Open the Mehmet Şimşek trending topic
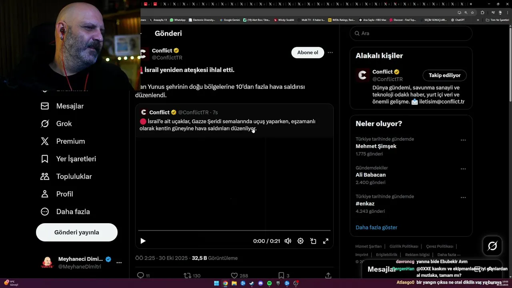 tap(376, 146)
